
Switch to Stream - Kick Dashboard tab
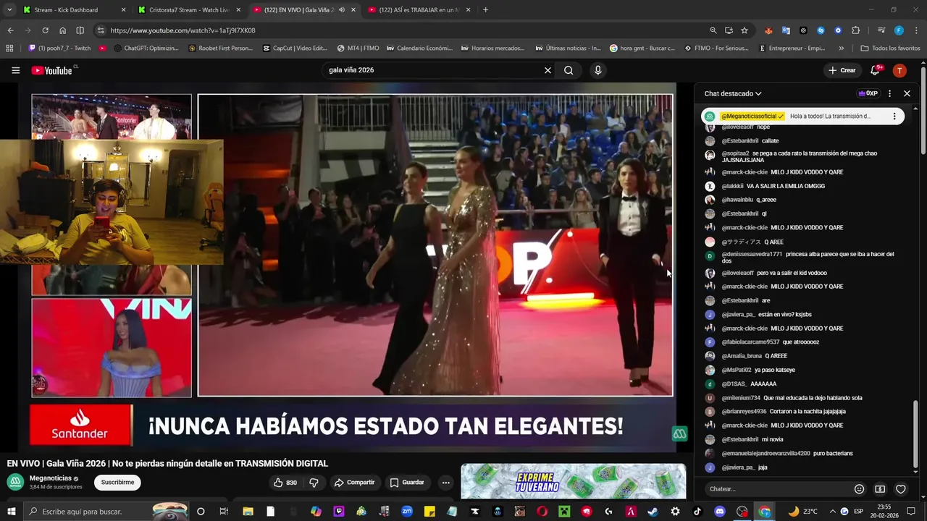pyautogui.click(x=75, y=10)
